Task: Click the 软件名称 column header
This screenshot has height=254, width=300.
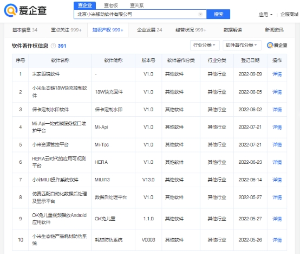Action: click(x=60, y=61)
